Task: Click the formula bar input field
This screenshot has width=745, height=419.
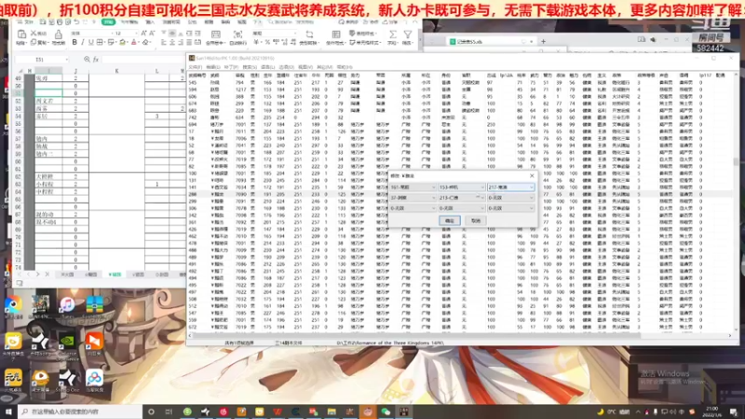Action: [x=142, y=60]
